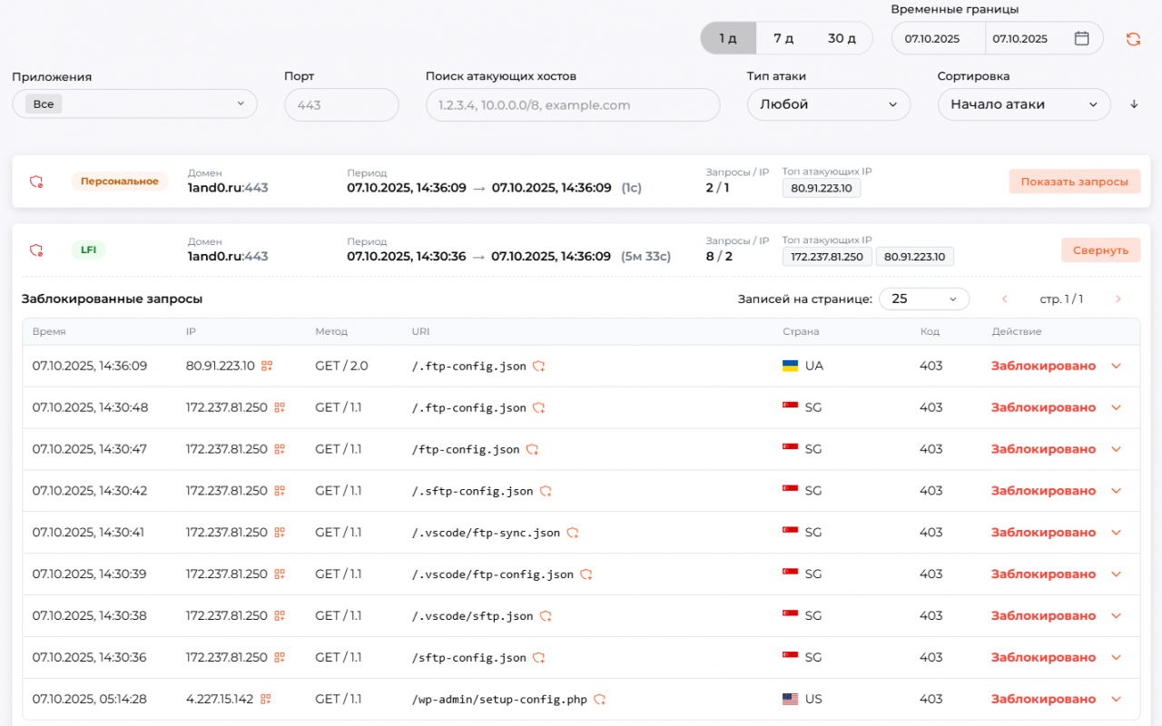
Task: Click IP action icon beside 80.91.223.10 at 14:36:09
Action: click(267, 366)
